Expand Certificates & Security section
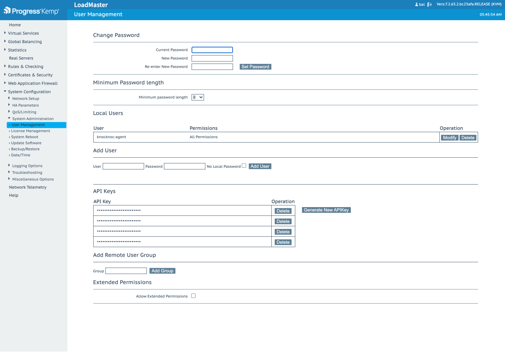 (x=30, y=75)
